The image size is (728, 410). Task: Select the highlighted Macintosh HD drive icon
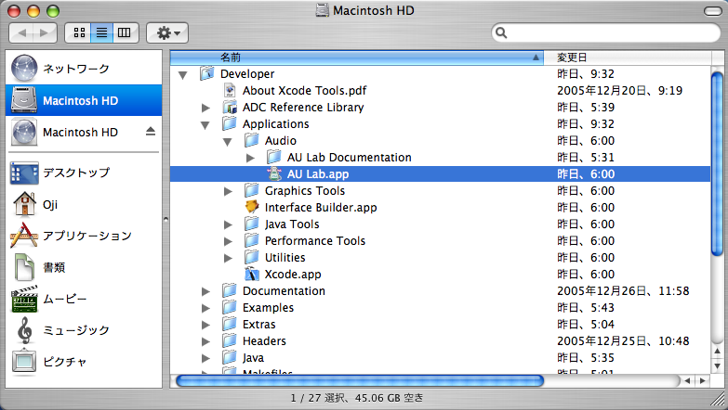24,100
